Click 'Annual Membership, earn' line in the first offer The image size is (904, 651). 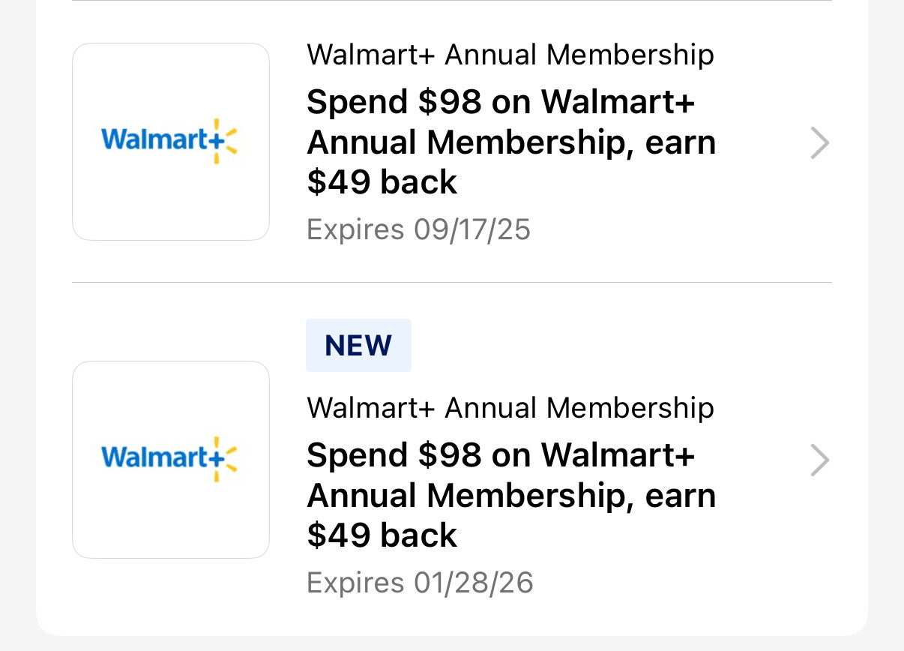[511, 142]
